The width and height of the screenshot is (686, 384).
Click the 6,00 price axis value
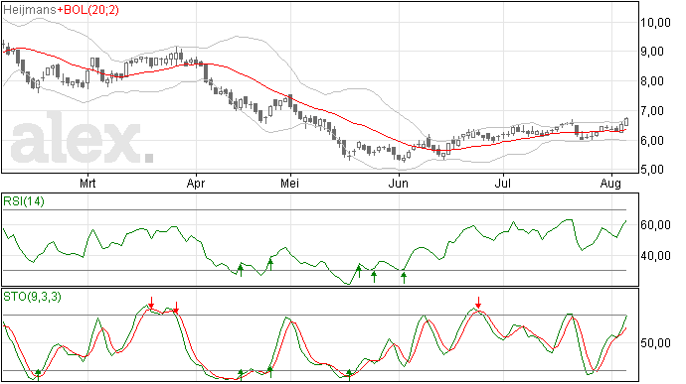click(652, 141)
